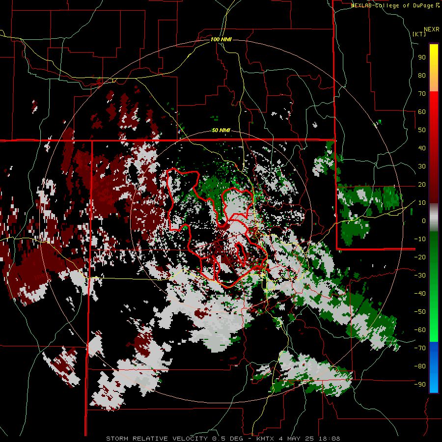The image size is (442, 442).
Task: Click the 60 value on velocity scale
Action: point(422,112)
